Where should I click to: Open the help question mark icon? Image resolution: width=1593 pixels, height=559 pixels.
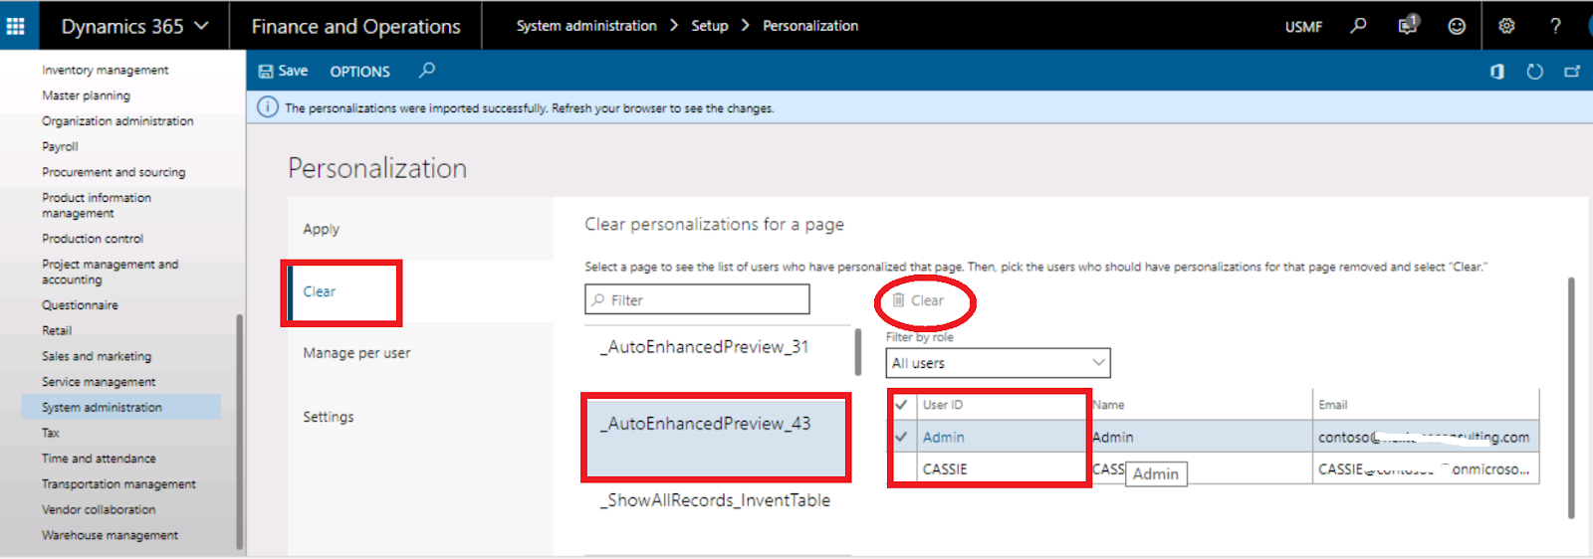click(x=1555, y=26)
